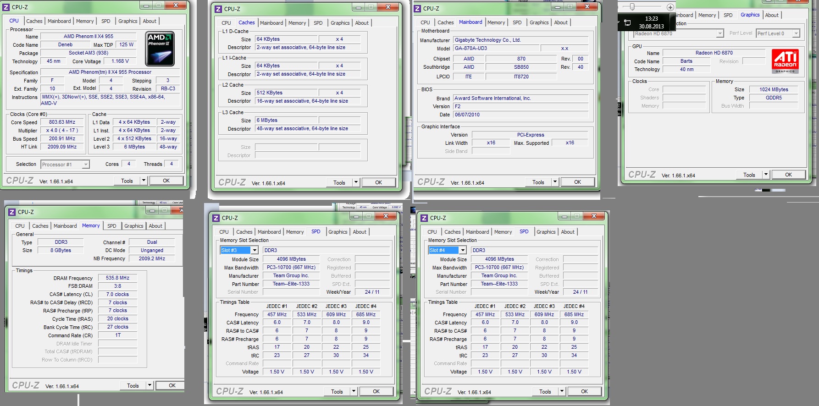This screenshot has height=406, width=819.
Task: Expand the Tools dropdown arrow in the Mainboard-tab window
Action: coord(555,182)
